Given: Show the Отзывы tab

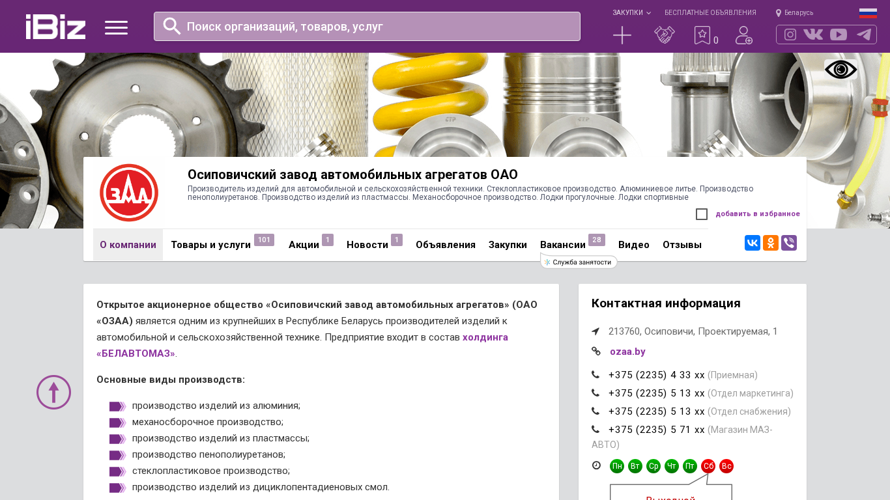Looking at the screenshot, I should click(x=682, y=245).
